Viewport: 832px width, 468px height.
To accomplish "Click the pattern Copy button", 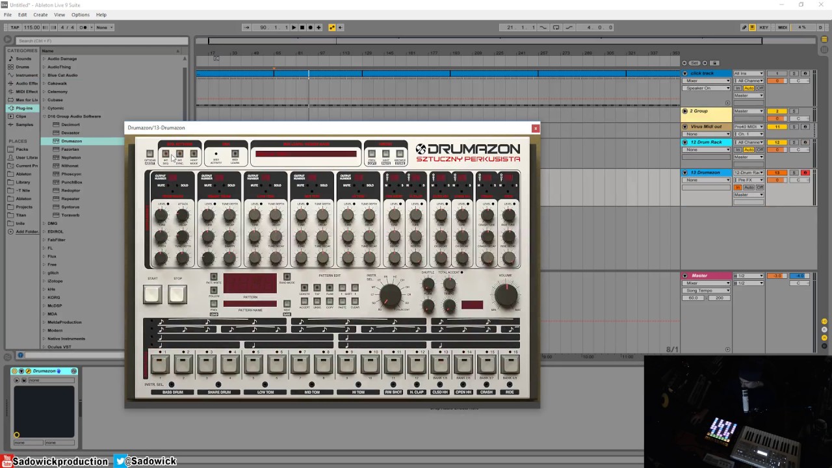I will pyautogui.click(x=330, y=301).
